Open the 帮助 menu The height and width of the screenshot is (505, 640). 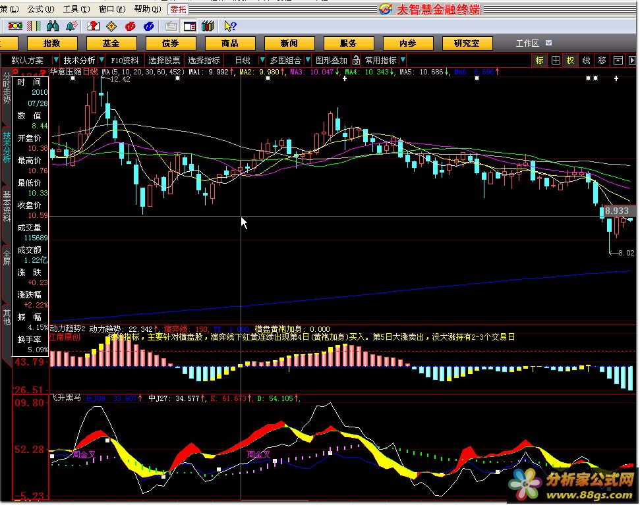pyautogui.click(x=148, y=9)
